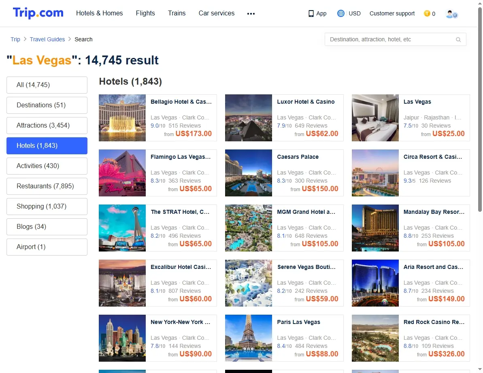The width and height of the screenshot is (483, 373).
Task: Open Aria Resort thumbnail image
Action: click(375, 283)
